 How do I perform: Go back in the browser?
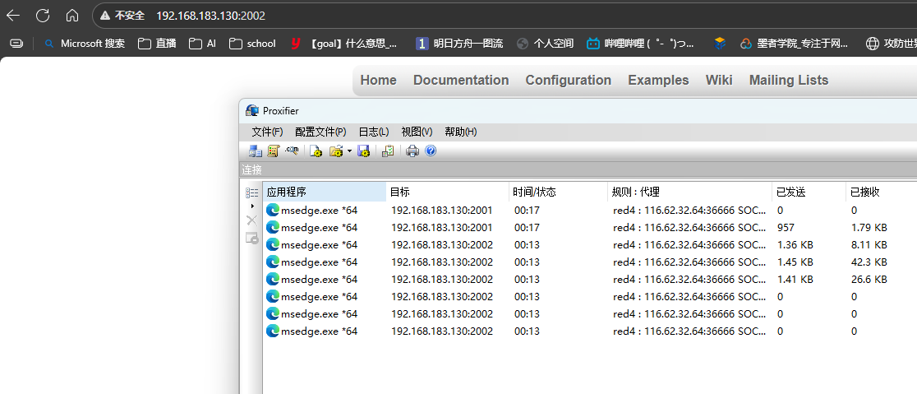pos(13,16)
